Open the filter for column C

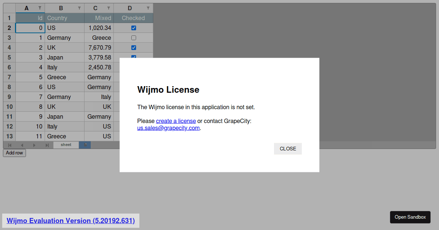coord(109,8)
